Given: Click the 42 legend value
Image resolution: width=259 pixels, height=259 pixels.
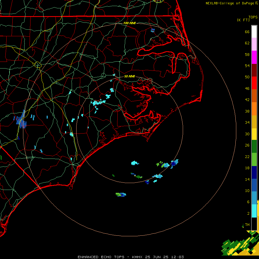Looking at the screenshot, I should click(x=247, y=100).
